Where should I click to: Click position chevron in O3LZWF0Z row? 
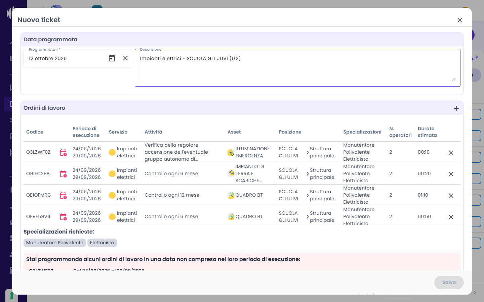coord(308,152)
